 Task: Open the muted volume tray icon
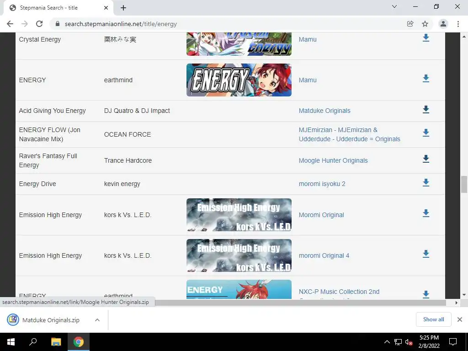(x=409, y=342)
